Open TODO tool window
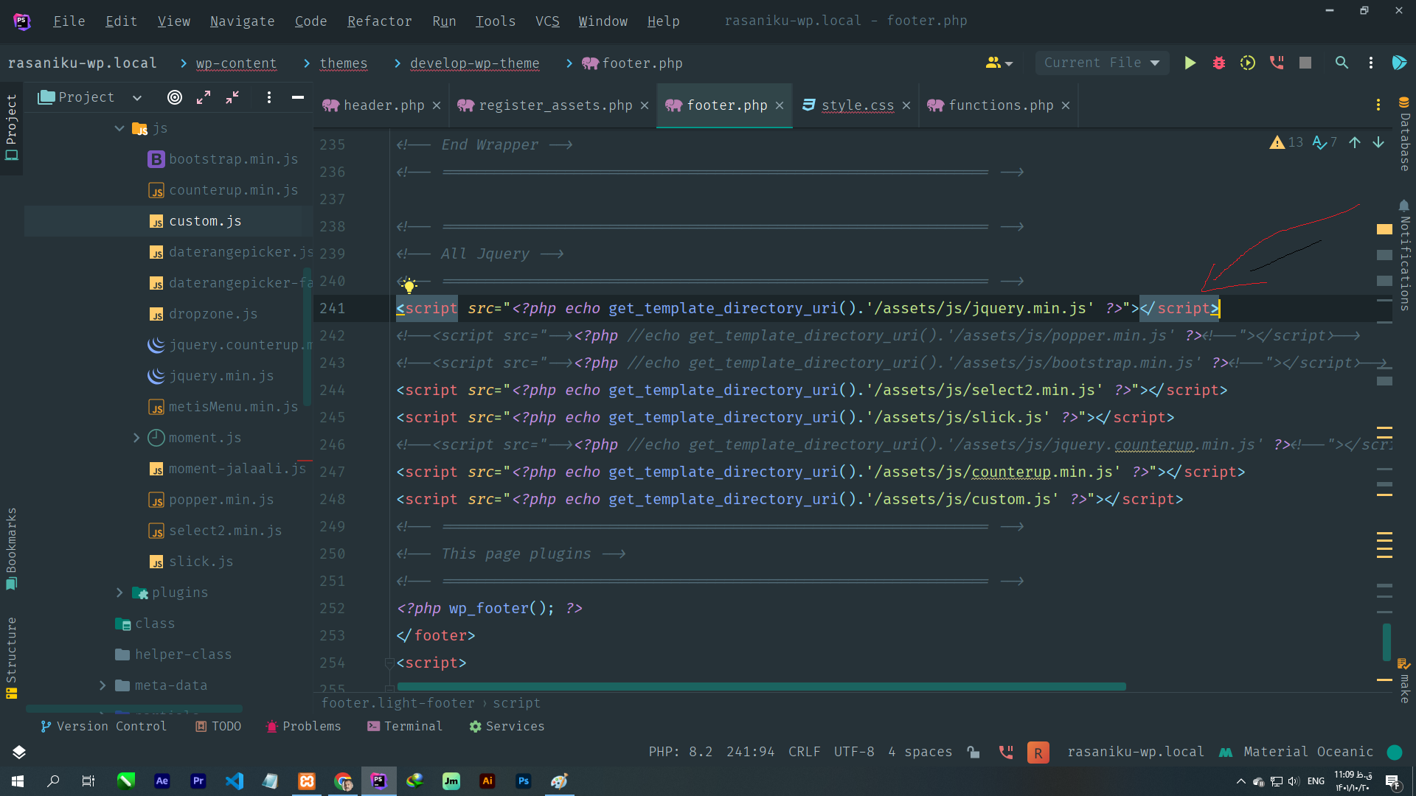The height and width of the screenshot is (796, 1416). click(x=218, y=727)
